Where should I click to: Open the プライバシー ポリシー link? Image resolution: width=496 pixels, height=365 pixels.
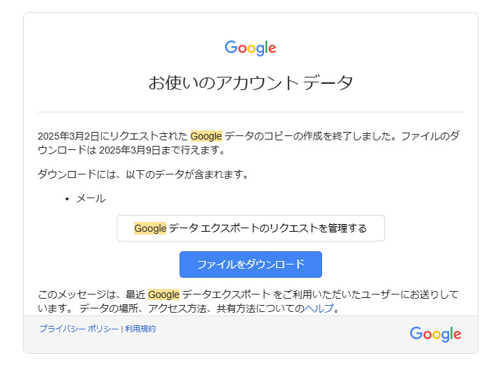coord(79,329)
